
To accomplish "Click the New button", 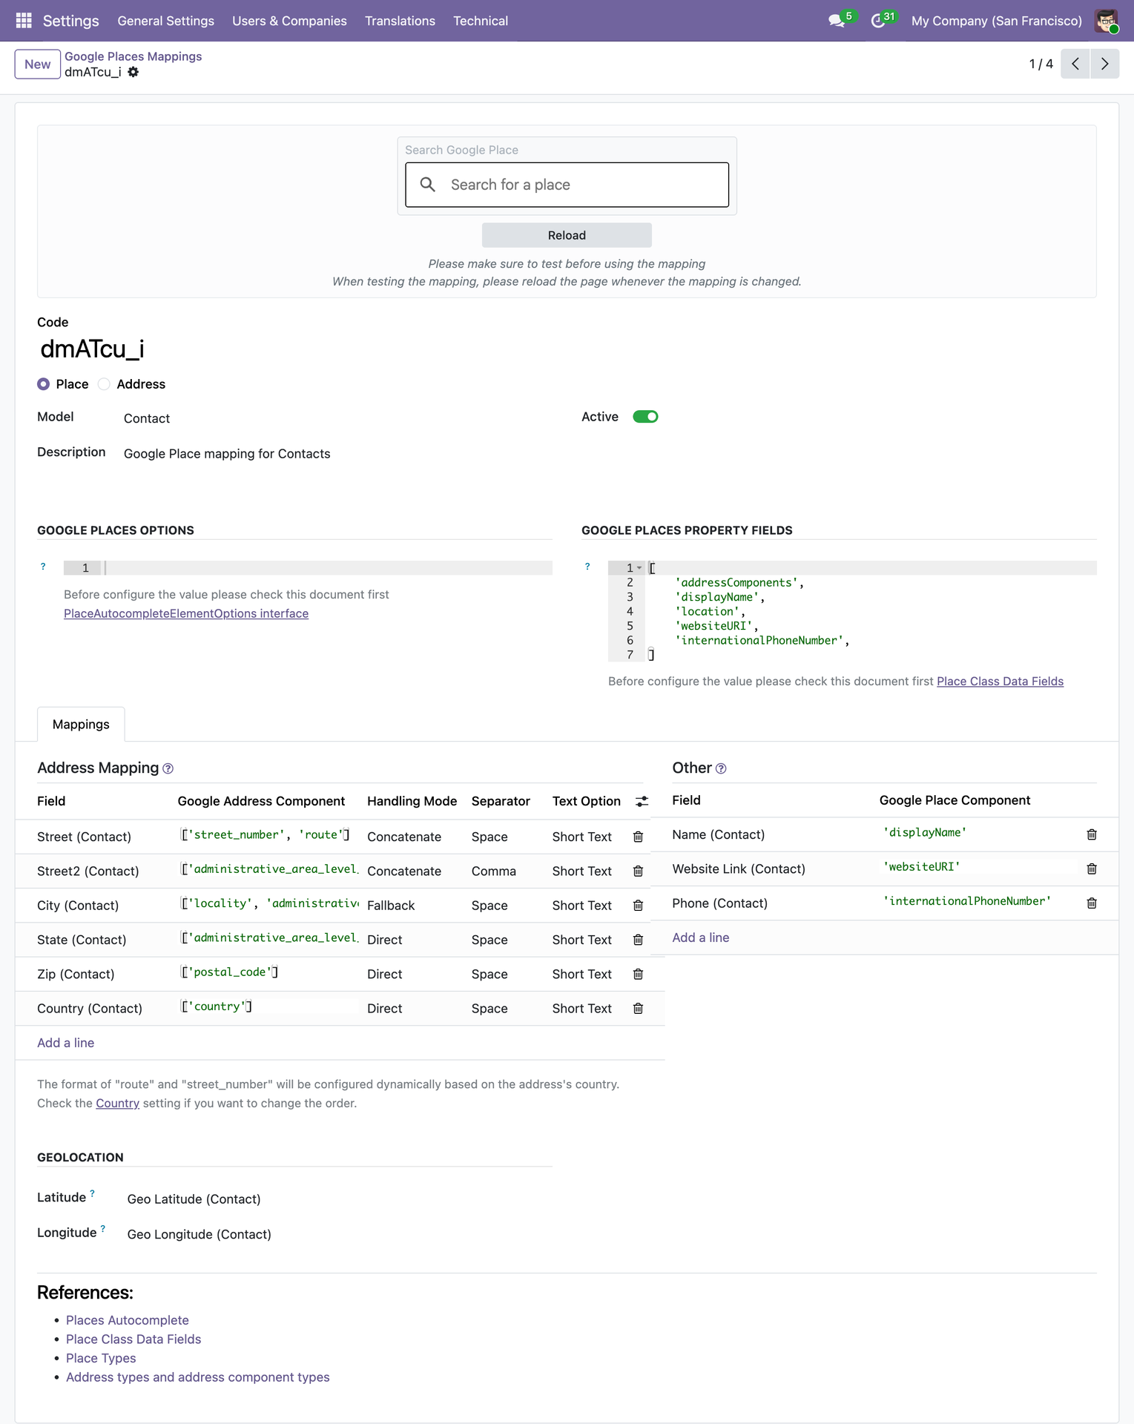I will (38, 64).
